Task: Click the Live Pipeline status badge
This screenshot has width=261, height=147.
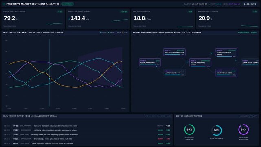Action: tap(68, 4)
